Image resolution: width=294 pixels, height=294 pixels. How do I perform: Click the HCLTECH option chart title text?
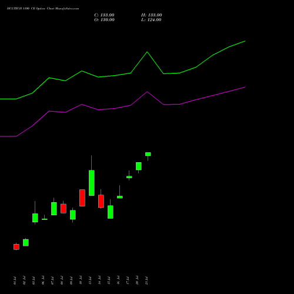43,9
